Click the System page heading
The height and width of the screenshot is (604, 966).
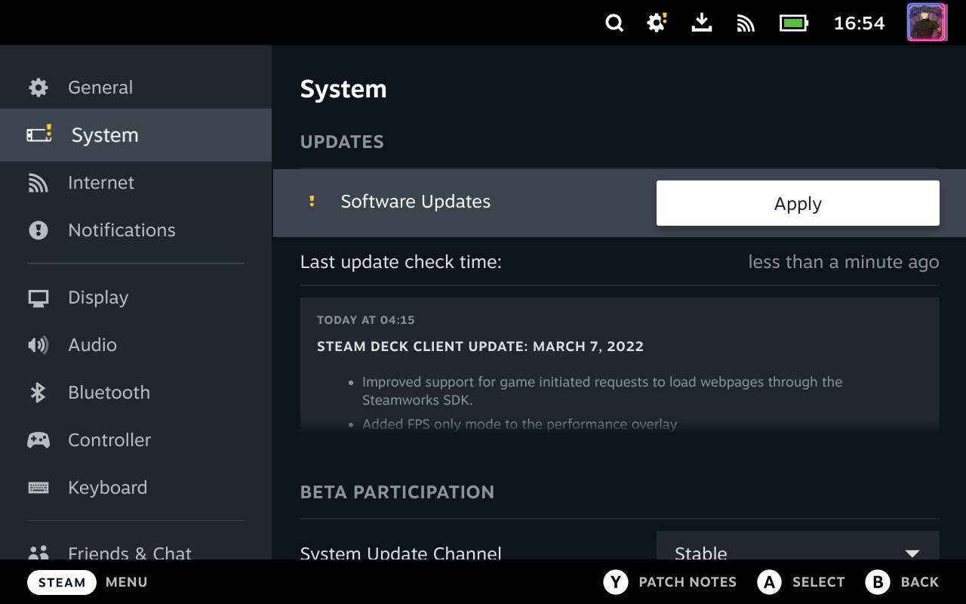[x=343, y=89]
